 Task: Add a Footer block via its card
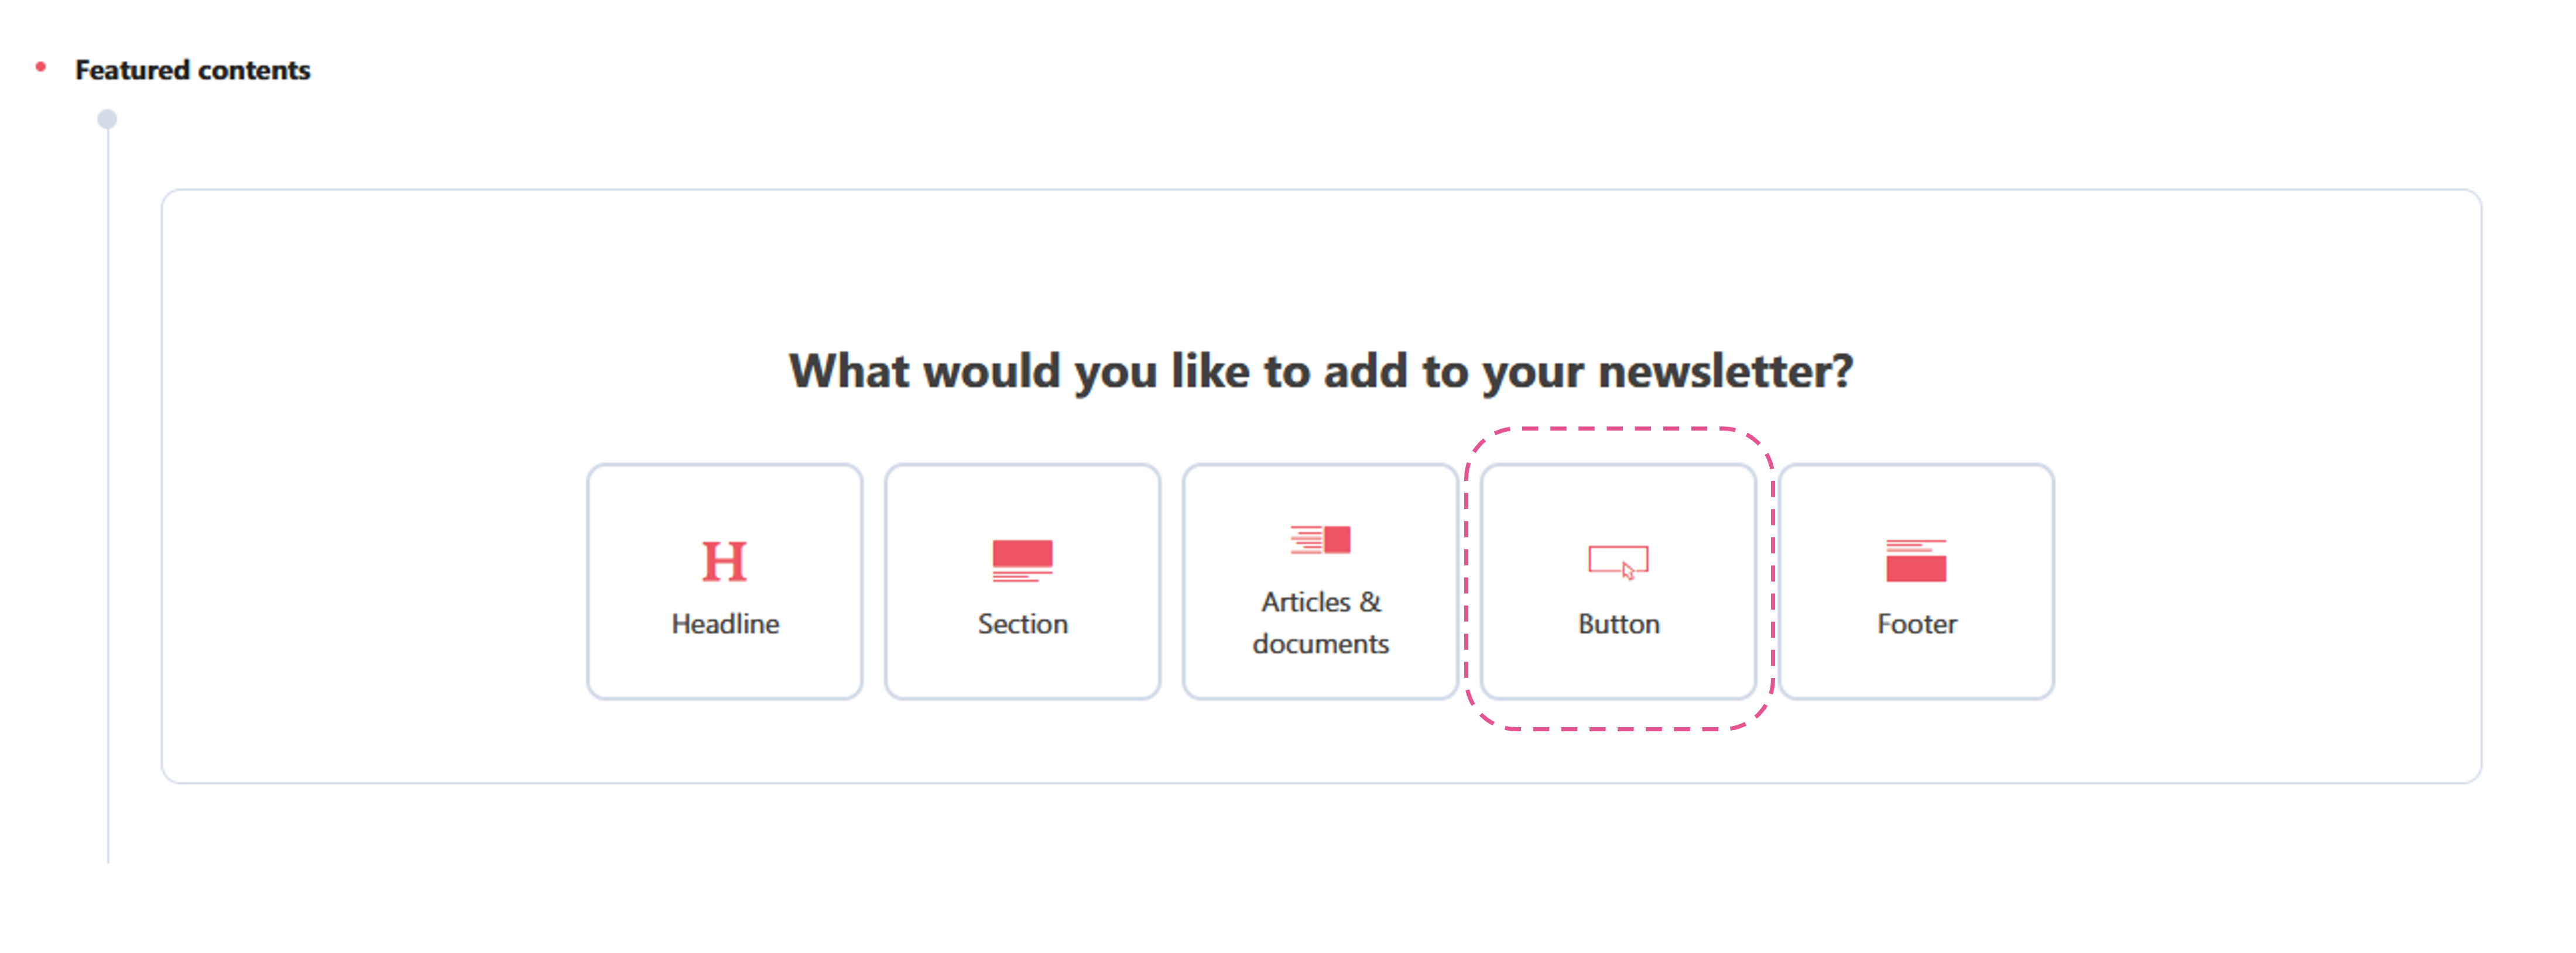click(1916, 582)
